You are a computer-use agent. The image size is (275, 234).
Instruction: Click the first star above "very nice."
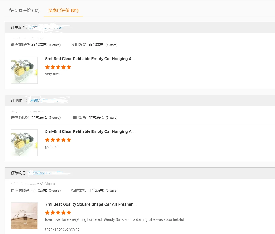[x=48, y=67]
